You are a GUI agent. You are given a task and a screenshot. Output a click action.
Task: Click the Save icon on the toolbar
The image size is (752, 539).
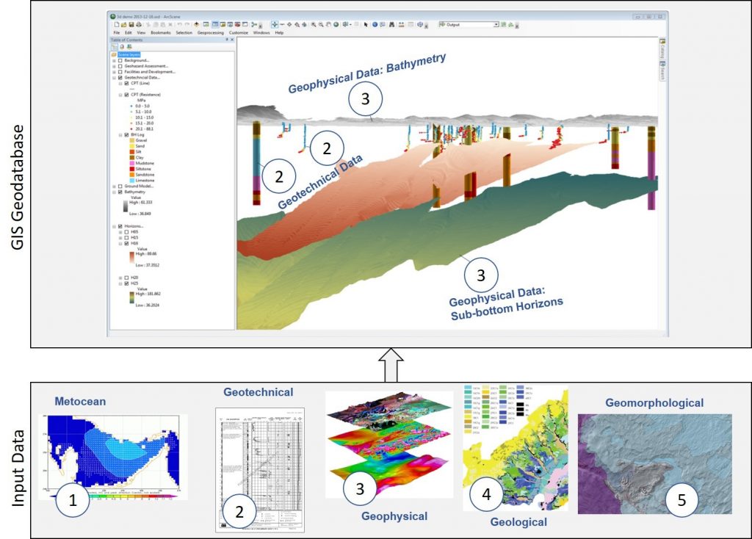[x=131, y=24]
